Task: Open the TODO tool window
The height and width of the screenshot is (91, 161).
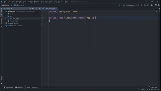Action: 35,87
